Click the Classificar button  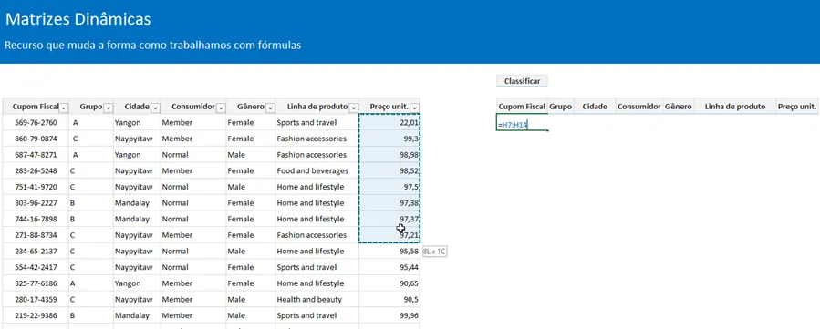522,81
